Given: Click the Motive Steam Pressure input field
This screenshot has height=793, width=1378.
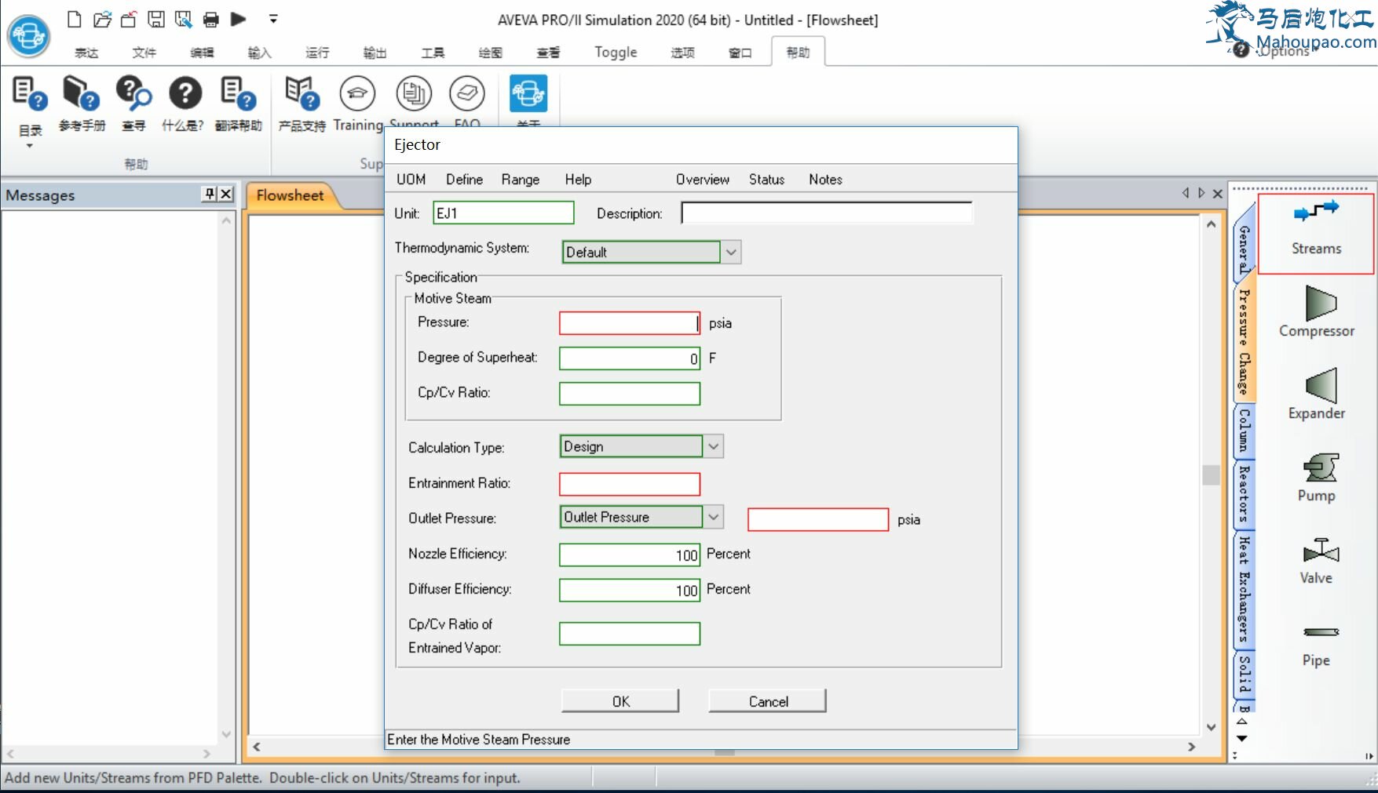Looking at the screenshot, I should tap(629, 323).
